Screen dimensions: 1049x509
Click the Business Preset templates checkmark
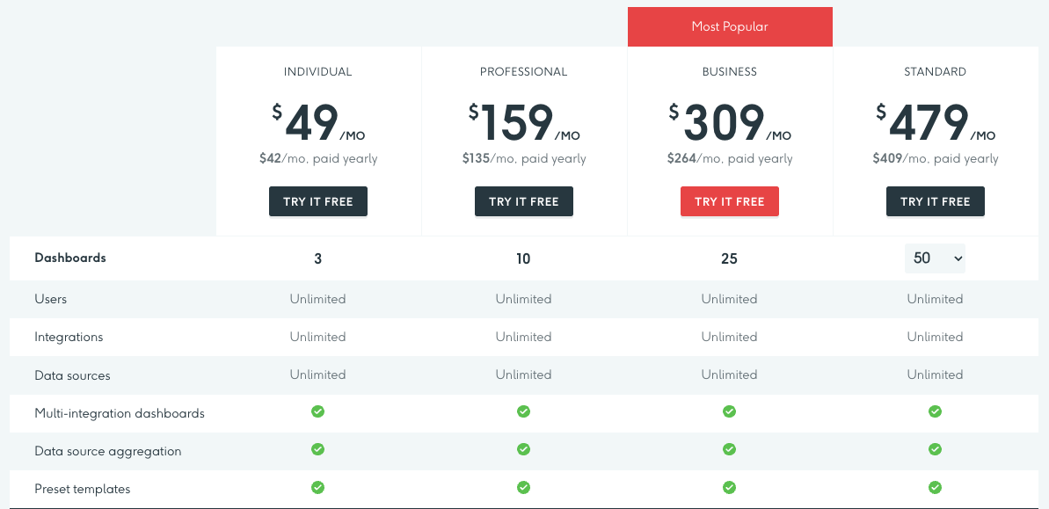tap(729, 487)
